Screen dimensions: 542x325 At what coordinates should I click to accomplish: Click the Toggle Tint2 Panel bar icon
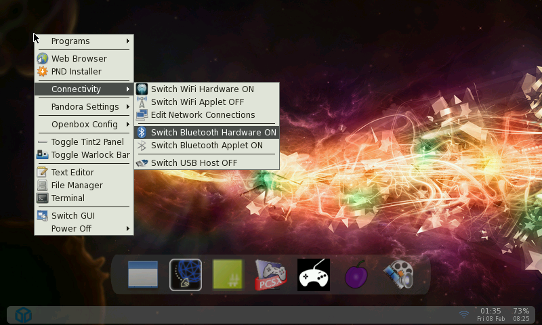[x=43, y=142]
